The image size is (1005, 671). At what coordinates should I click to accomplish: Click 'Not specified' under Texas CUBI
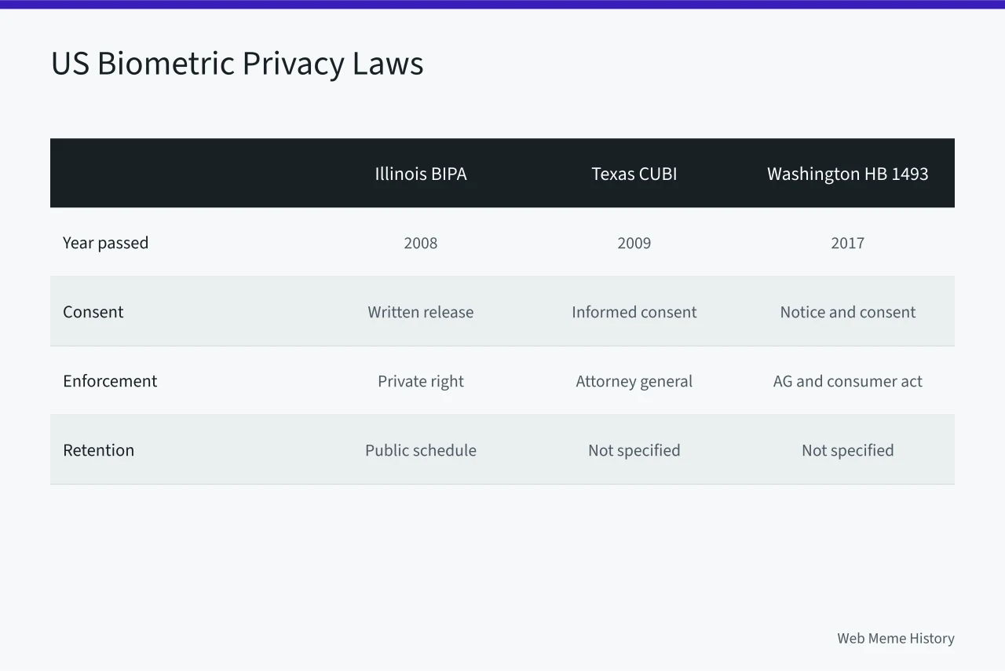pos(634,450)
